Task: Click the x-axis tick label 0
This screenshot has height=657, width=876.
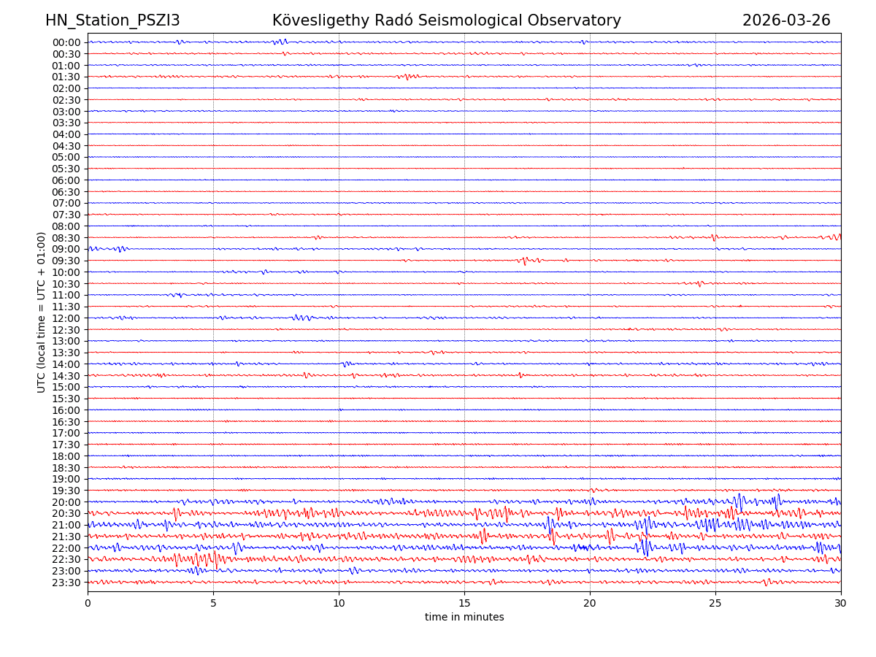Action: coord(88,604)
